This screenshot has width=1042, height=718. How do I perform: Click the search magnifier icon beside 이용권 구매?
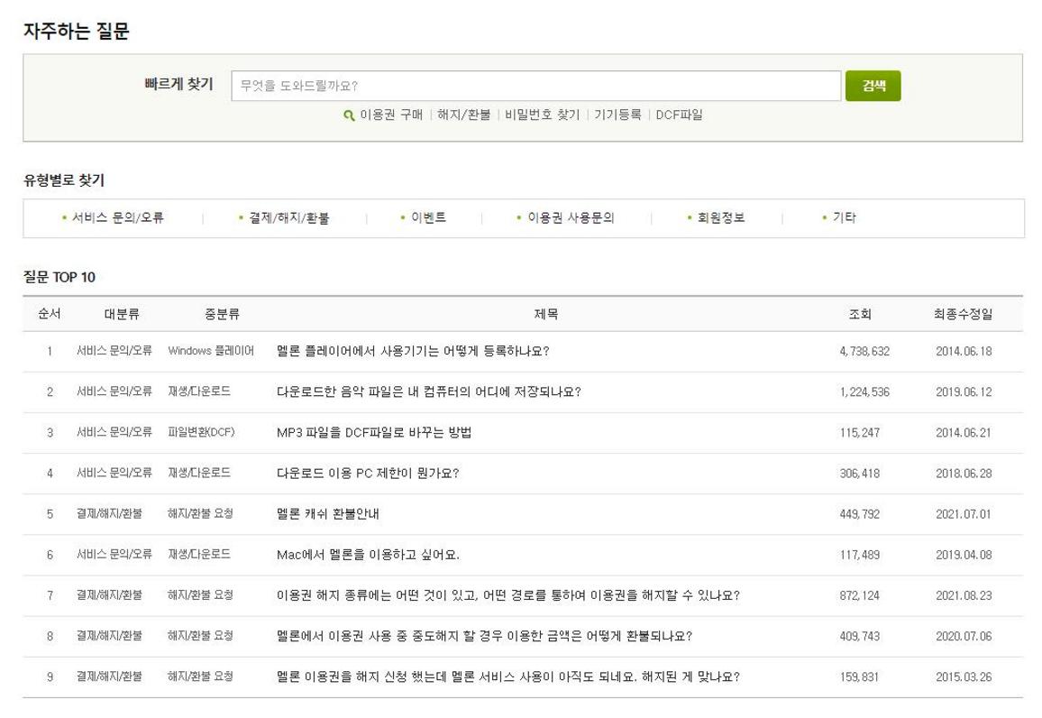[x=348, y=115]
